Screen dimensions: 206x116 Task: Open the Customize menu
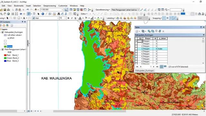[x=63, y=6]
